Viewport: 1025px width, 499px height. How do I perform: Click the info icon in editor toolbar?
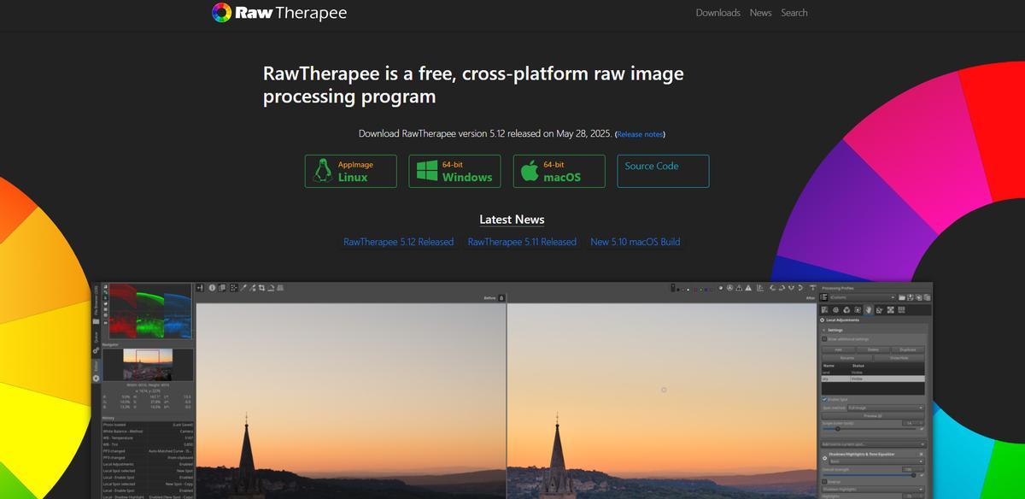coord(212,288)
